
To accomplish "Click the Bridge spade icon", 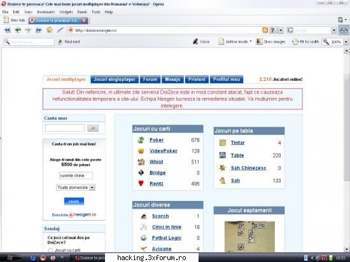I will (x=141, y=172).
